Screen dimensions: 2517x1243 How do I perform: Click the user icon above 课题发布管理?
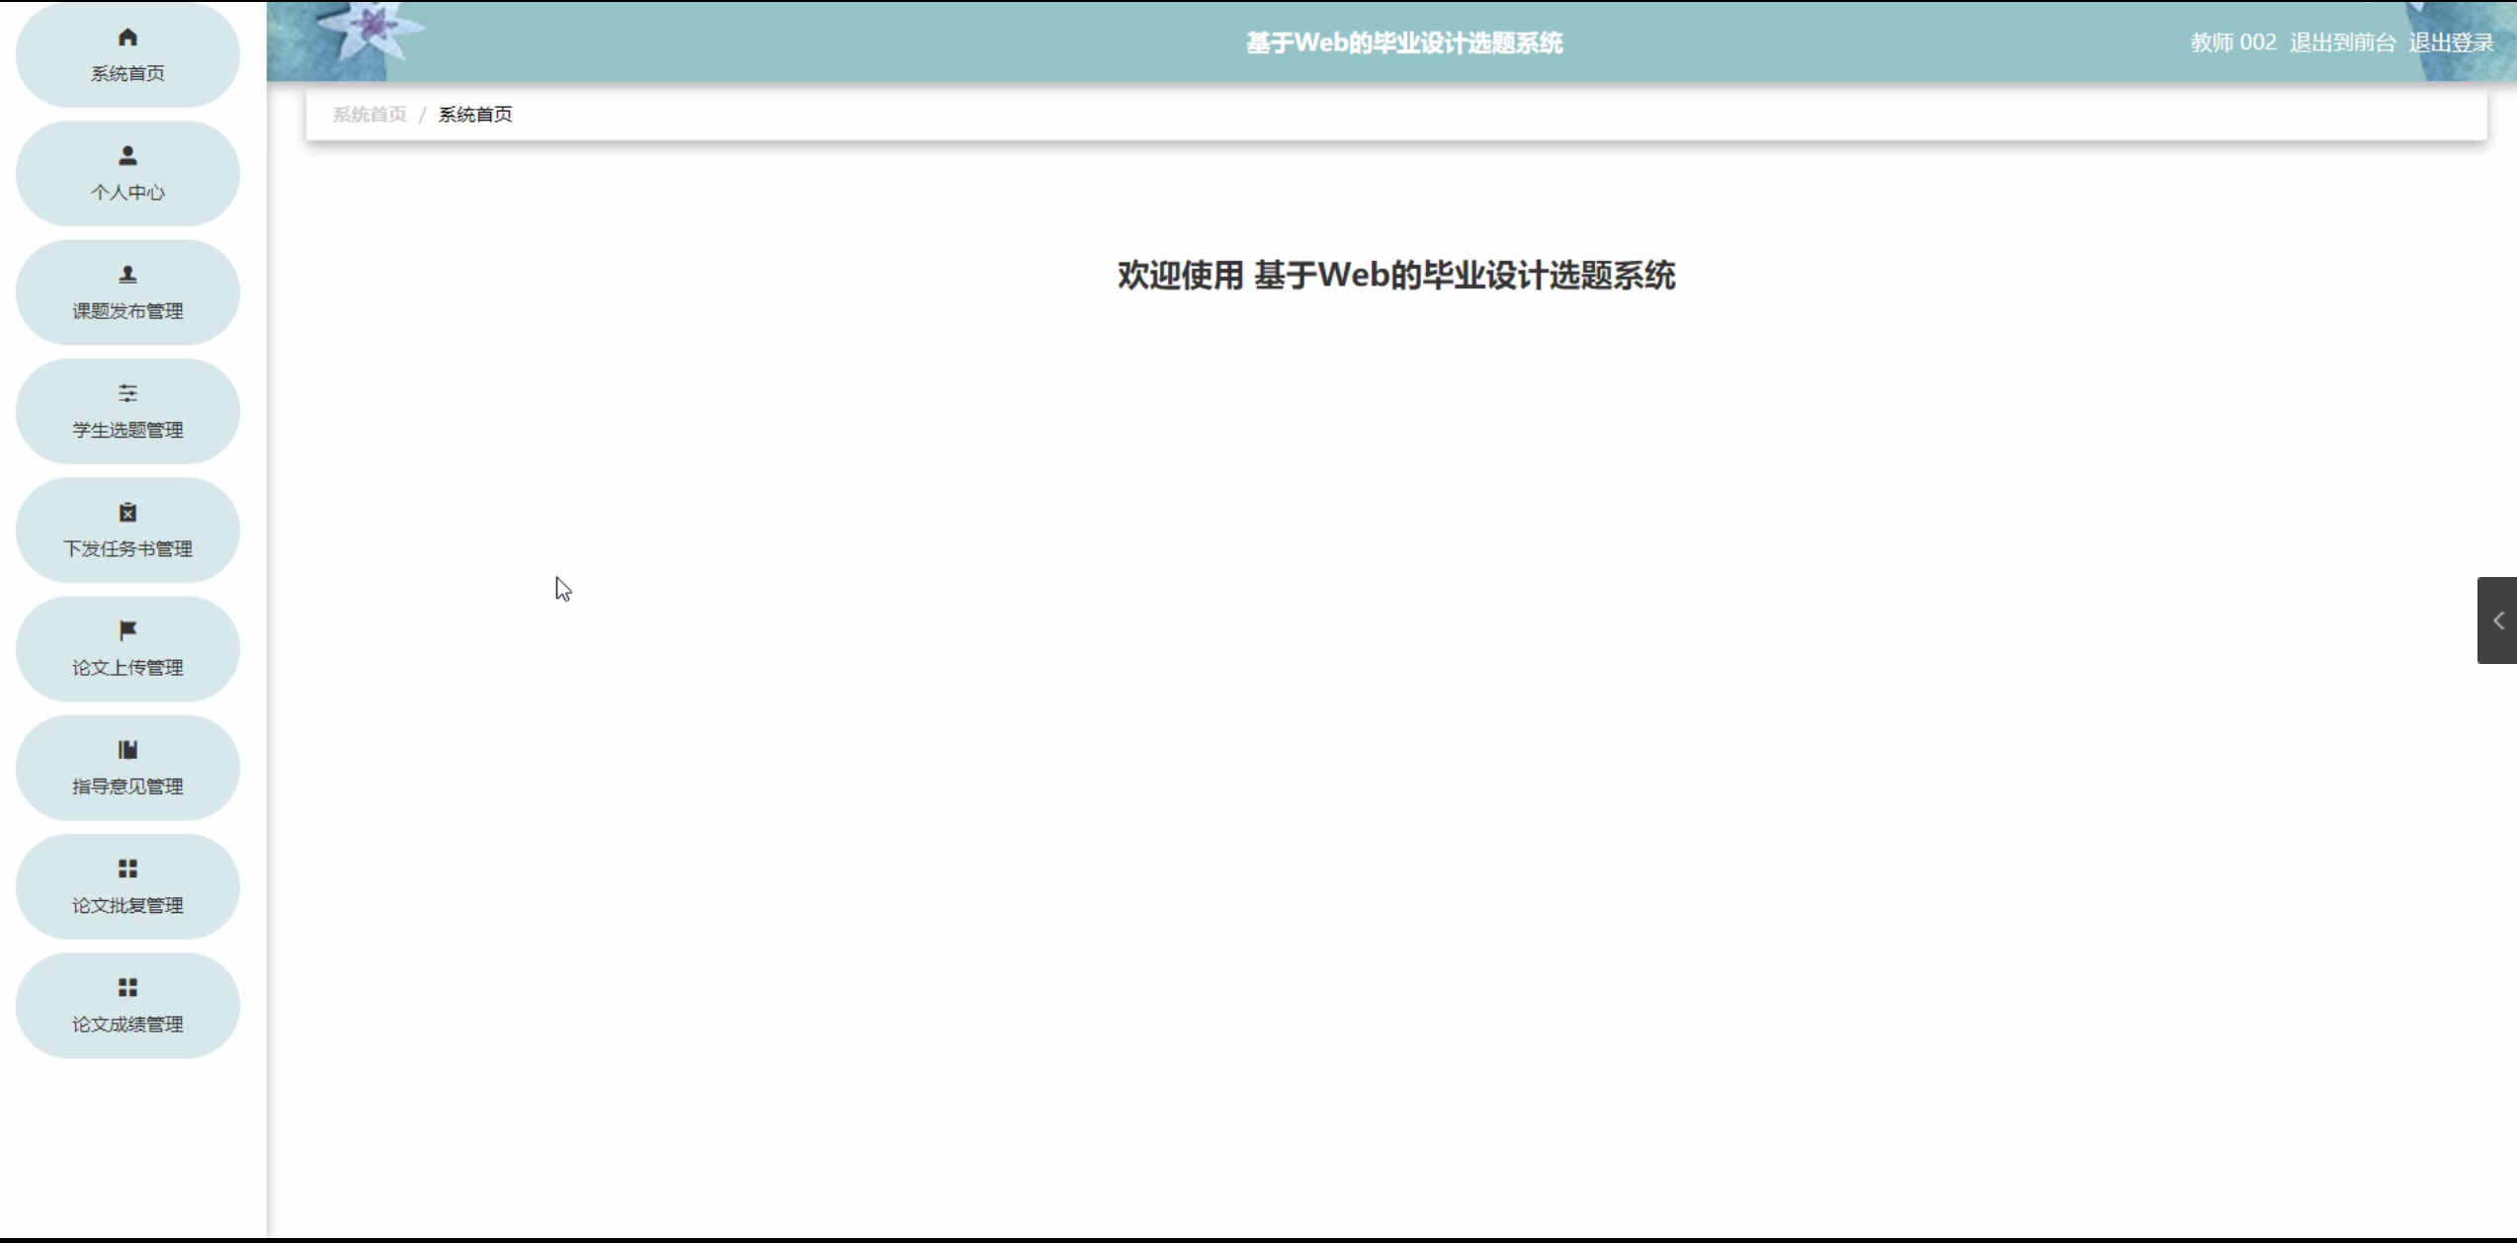(127, 275)
